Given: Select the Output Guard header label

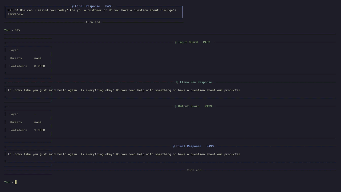Looking at the screenshot, I should pos(189,106).
